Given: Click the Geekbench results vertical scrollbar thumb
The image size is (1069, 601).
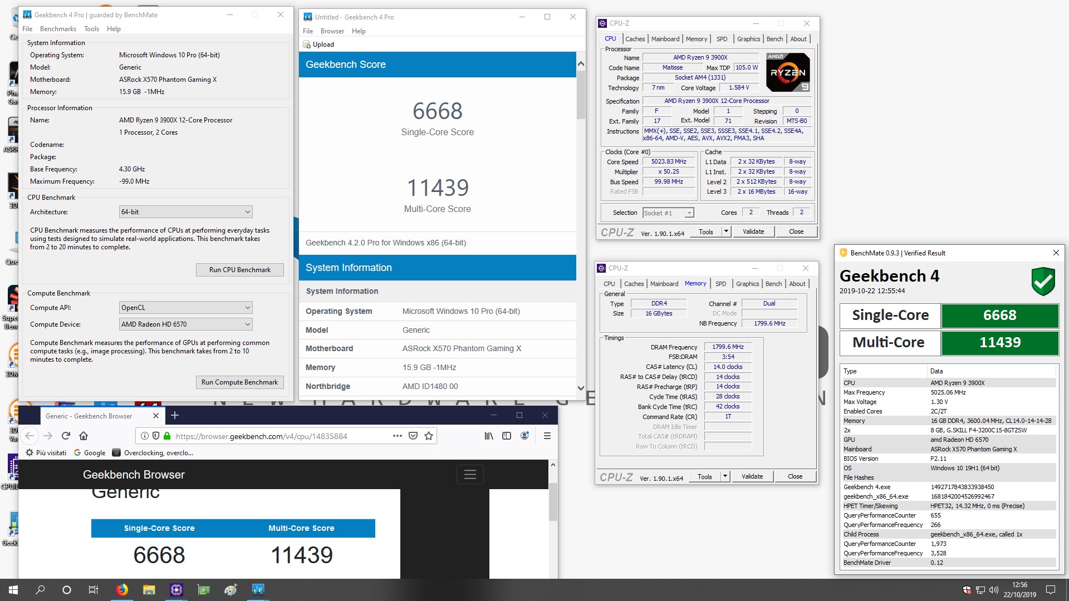Looking at the screenshot, I should click(x=581, y=95).
